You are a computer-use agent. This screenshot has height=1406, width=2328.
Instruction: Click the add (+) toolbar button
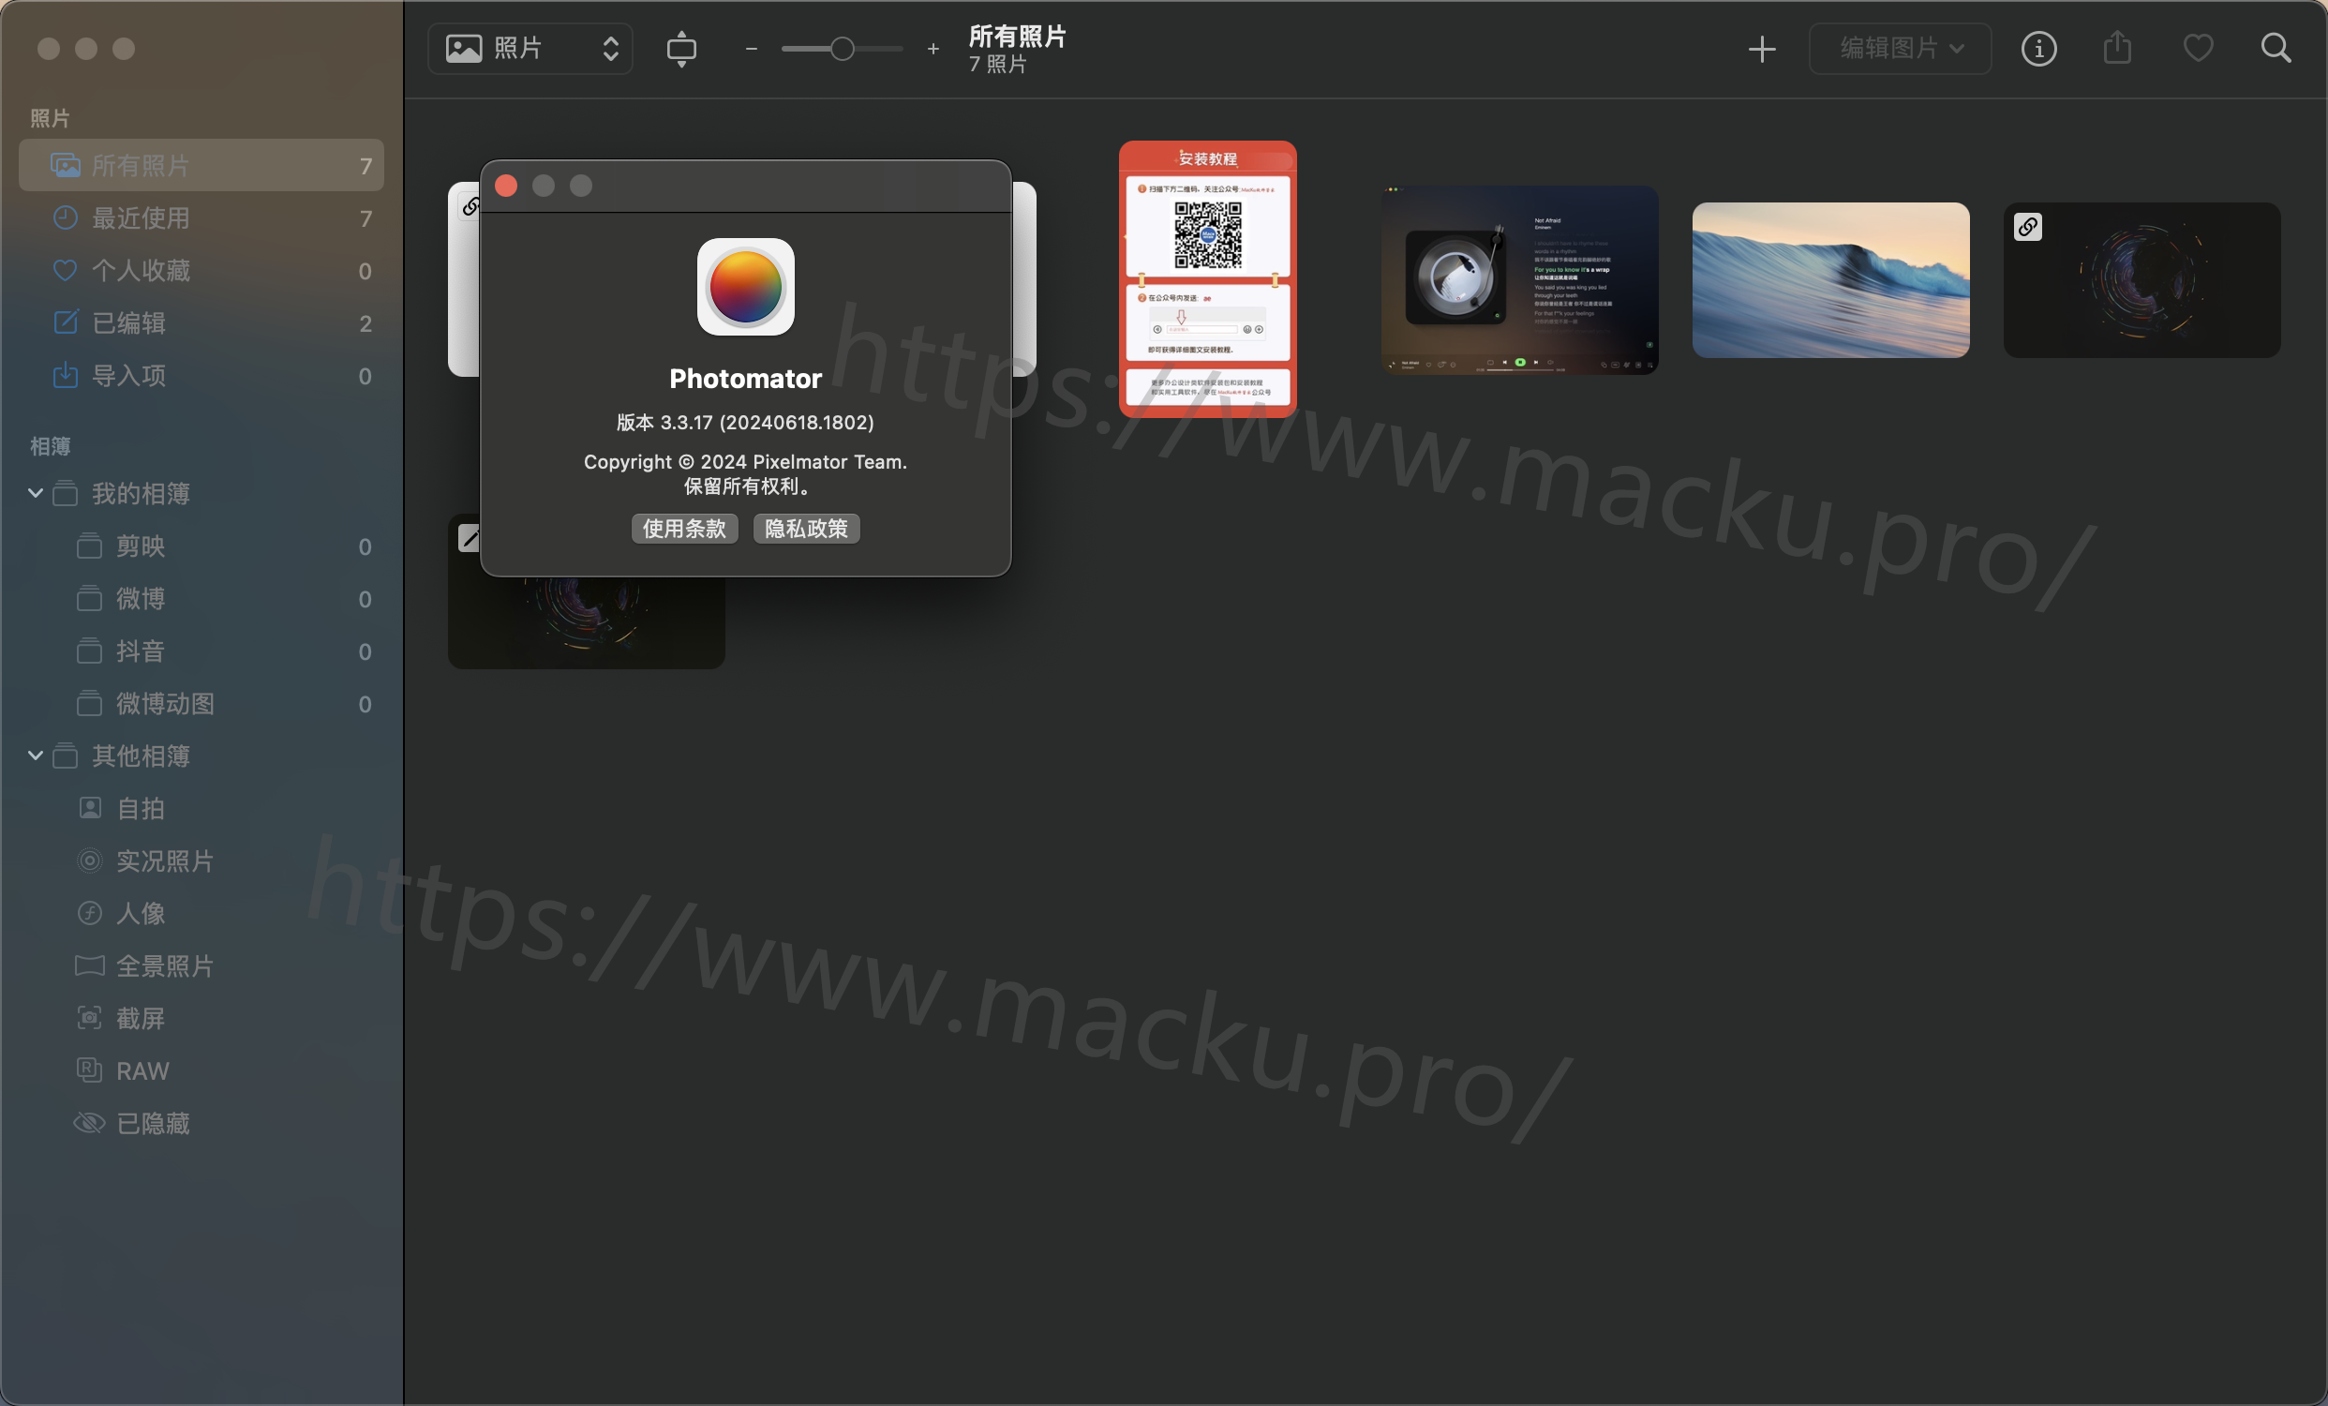click(x=1762, y=48)
